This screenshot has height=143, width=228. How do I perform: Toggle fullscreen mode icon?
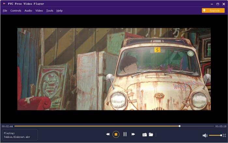point(224,136)
